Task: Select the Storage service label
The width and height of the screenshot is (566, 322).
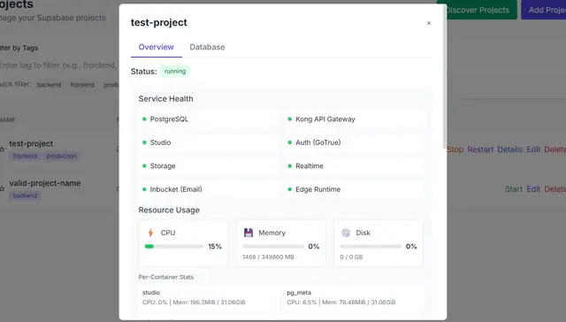Action: 163,166
